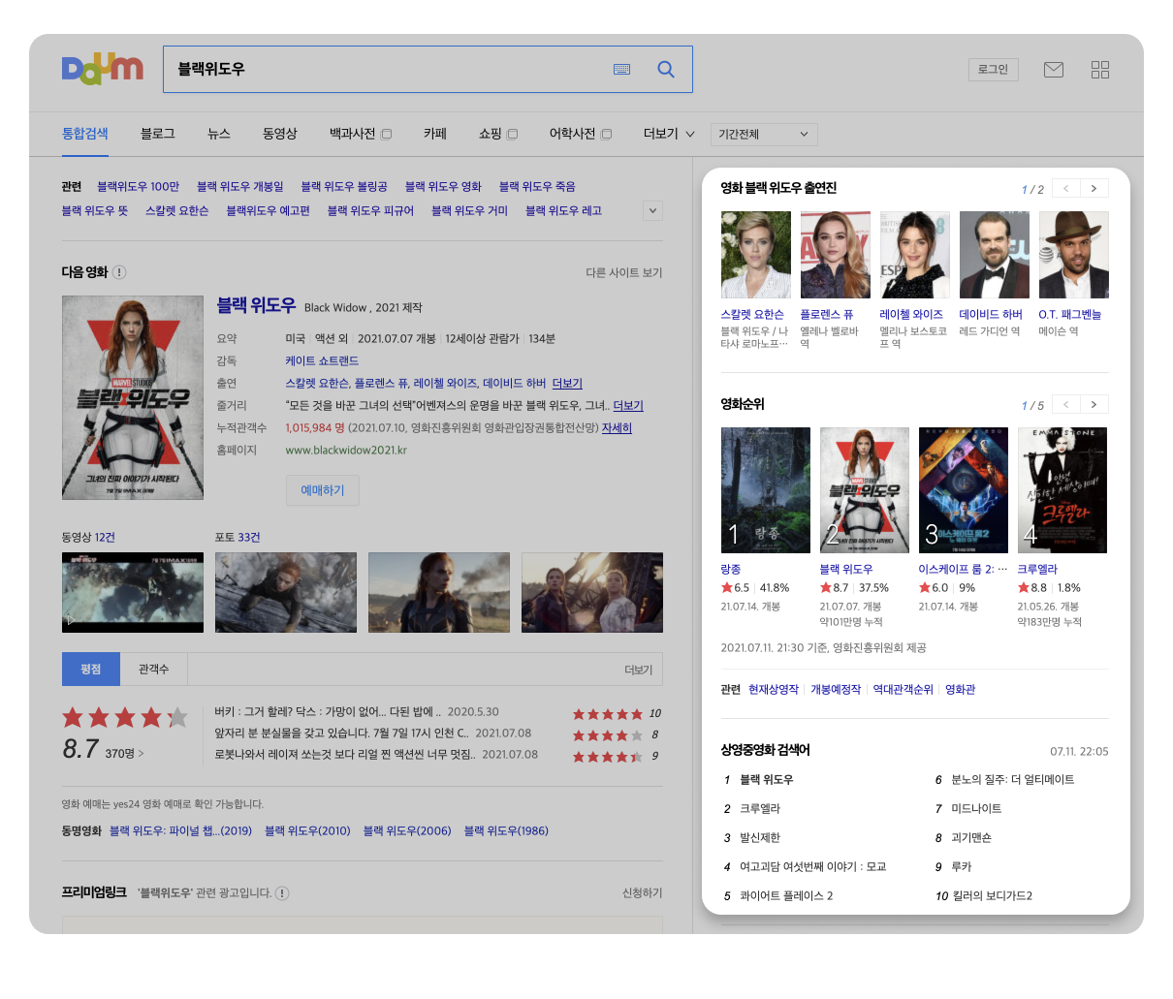Open the 랑종 ranked movie poster
1173x999 pixels.
(x=766, y=490)
